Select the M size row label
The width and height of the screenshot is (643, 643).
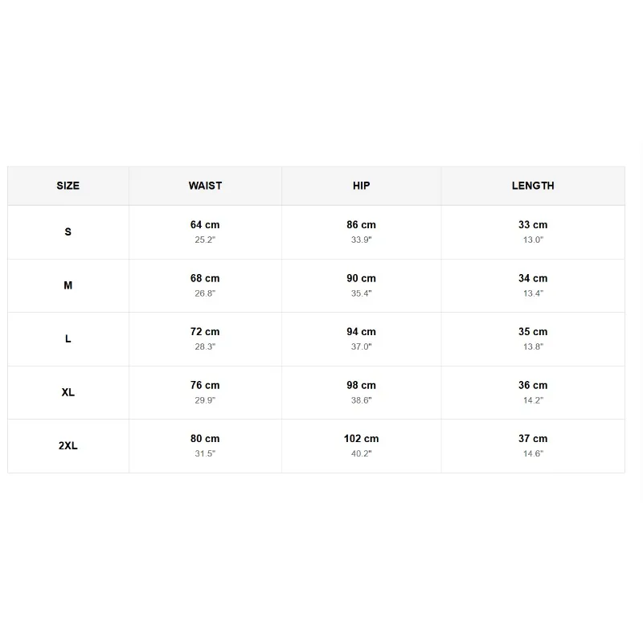coord(68,285)
